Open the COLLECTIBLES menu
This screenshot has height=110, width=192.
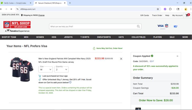pyautogui.click(x=138, y=37)
